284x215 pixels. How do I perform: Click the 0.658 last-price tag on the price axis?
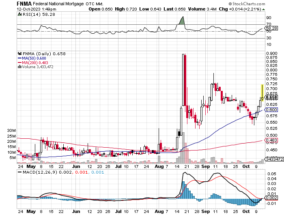tap(271, 97)
